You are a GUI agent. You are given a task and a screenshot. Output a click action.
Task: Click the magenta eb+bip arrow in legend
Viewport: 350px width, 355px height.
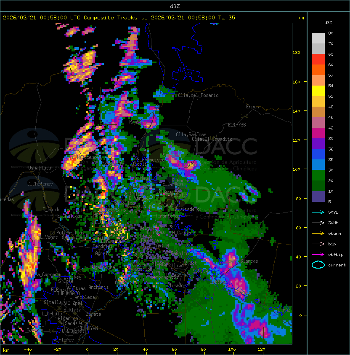(x=318, y=255)
